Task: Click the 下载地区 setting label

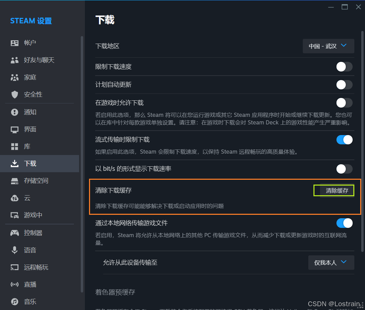Action: coord(107,46)
